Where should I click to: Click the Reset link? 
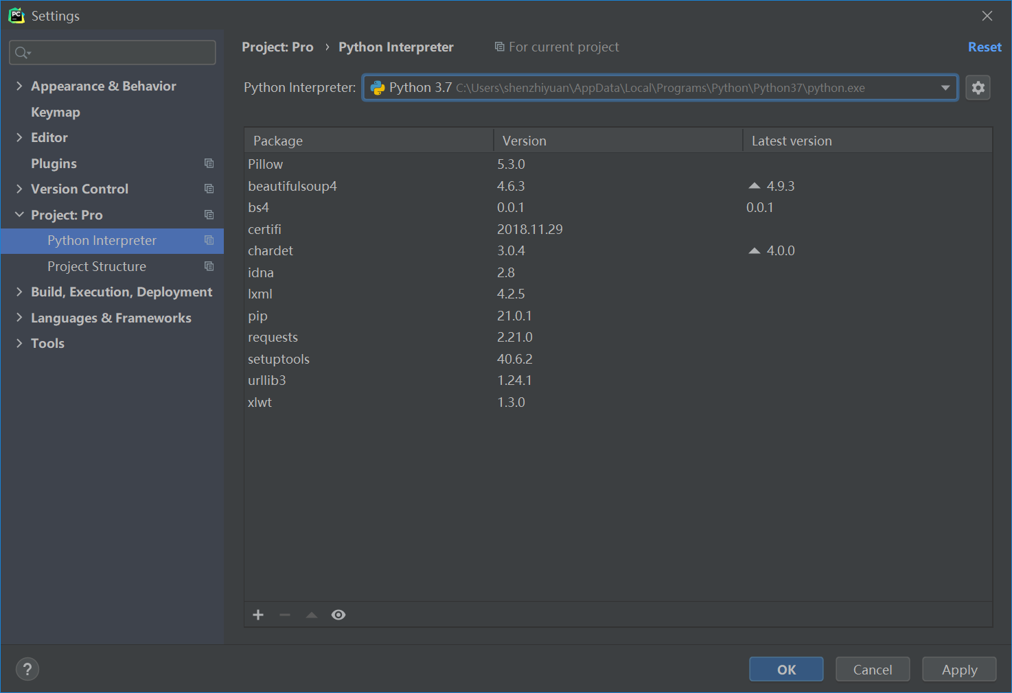[x=985, y=47]
